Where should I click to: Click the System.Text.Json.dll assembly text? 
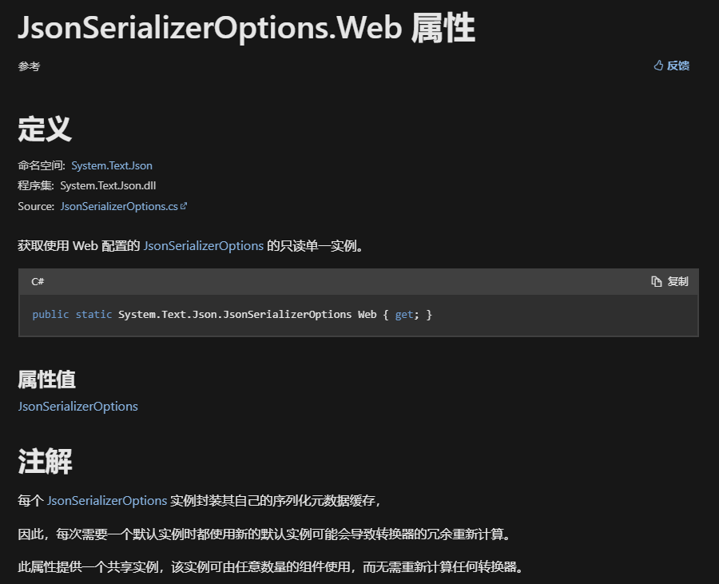[x=108, y=185]
